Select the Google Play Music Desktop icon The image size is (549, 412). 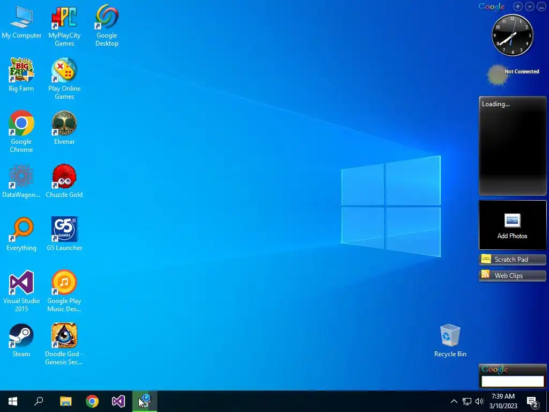[64, 291]
